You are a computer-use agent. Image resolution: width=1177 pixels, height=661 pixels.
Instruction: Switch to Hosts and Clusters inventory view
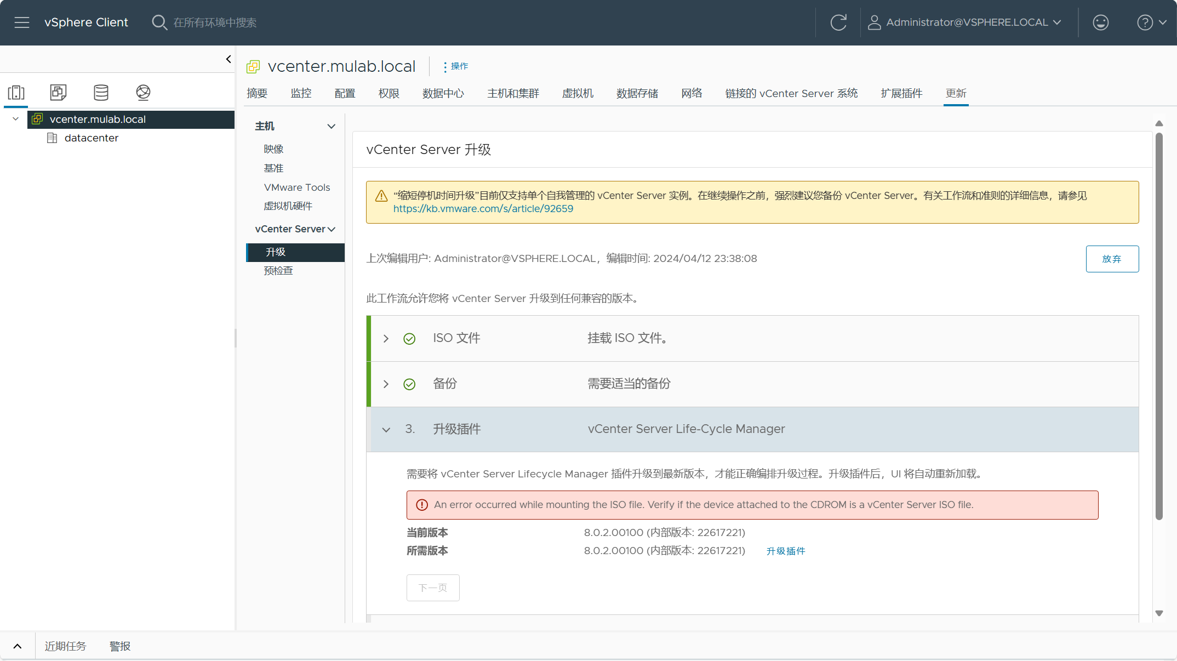click(16, 92)
